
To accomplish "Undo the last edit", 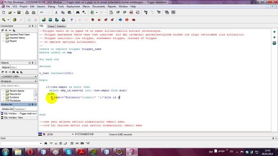I will coord(42,13).
